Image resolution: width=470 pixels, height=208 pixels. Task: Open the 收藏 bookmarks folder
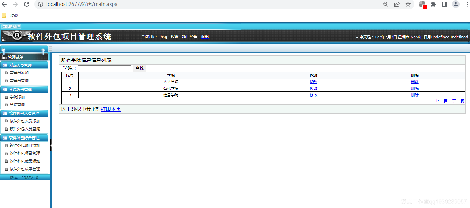click(10, 15)
